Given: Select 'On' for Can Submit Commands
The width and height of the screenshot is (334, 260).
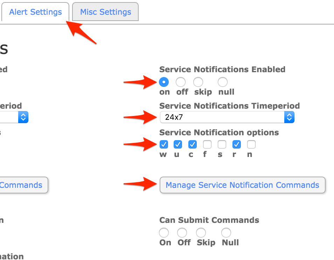Looking at the screenshot, I should 164,233.
